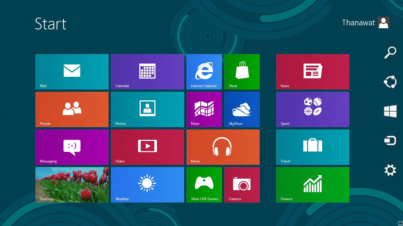Image resolution: width=403 pixels, height=226 pixels.
Task: Open the Finance tile
Action: pyautogui.click(x=313, y=185)
